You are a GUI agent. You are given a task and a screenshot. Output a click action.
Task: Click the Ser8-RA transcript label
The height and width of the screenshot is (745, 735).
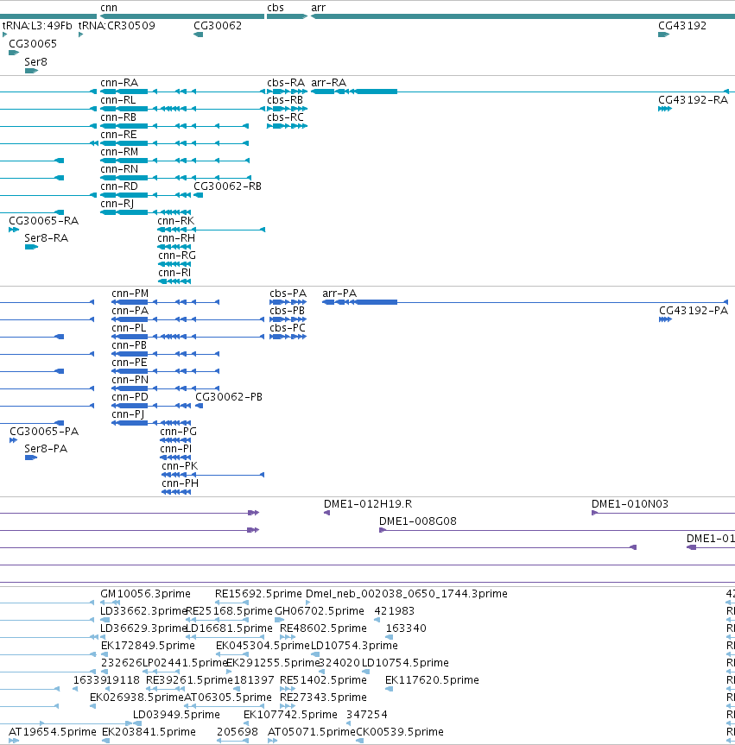tap(47, 238)
